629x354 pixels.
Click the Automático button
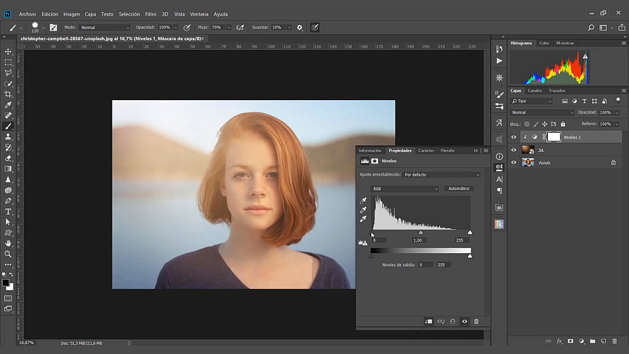(x=458, y=189)
